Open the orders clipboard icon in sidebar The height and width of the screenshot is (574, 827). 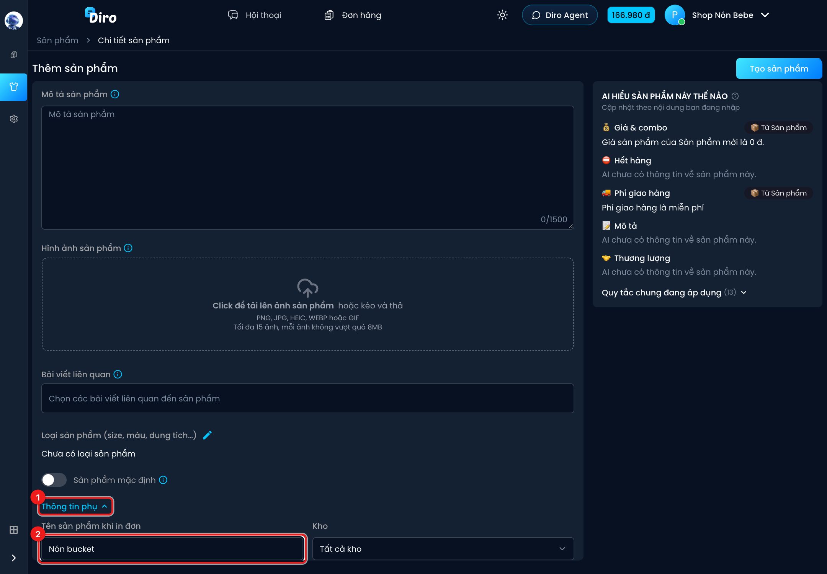14,55
